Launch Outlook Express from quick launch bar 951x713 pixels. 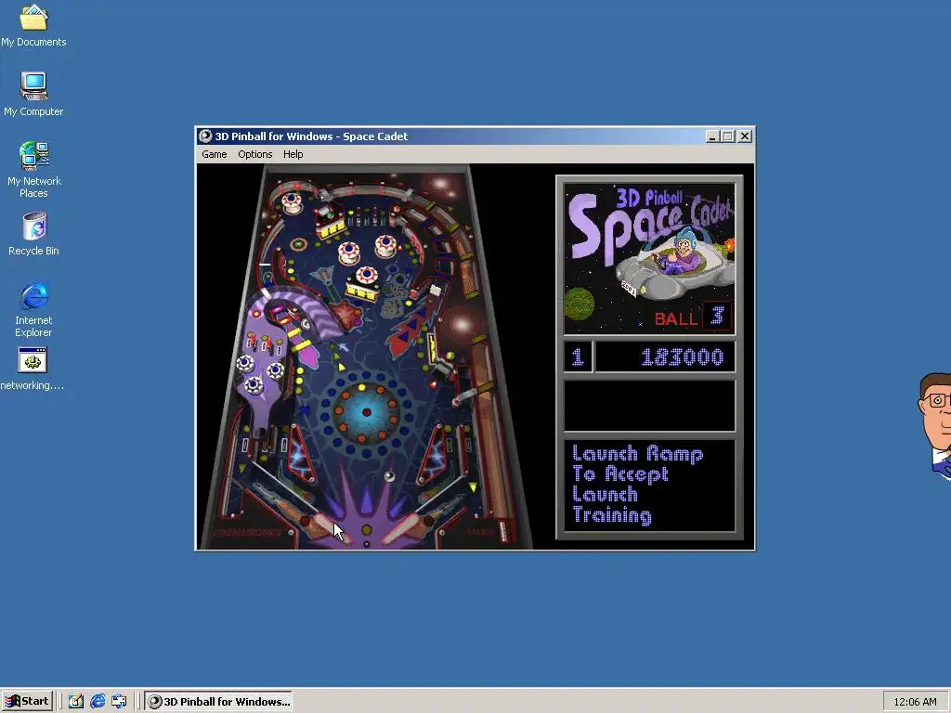(x=119, y=702)
